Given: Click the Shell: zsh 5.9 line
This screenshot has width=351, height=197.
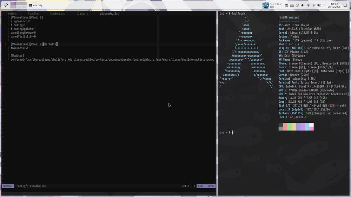Looking at the screenshot, I should tap(289, 44).
